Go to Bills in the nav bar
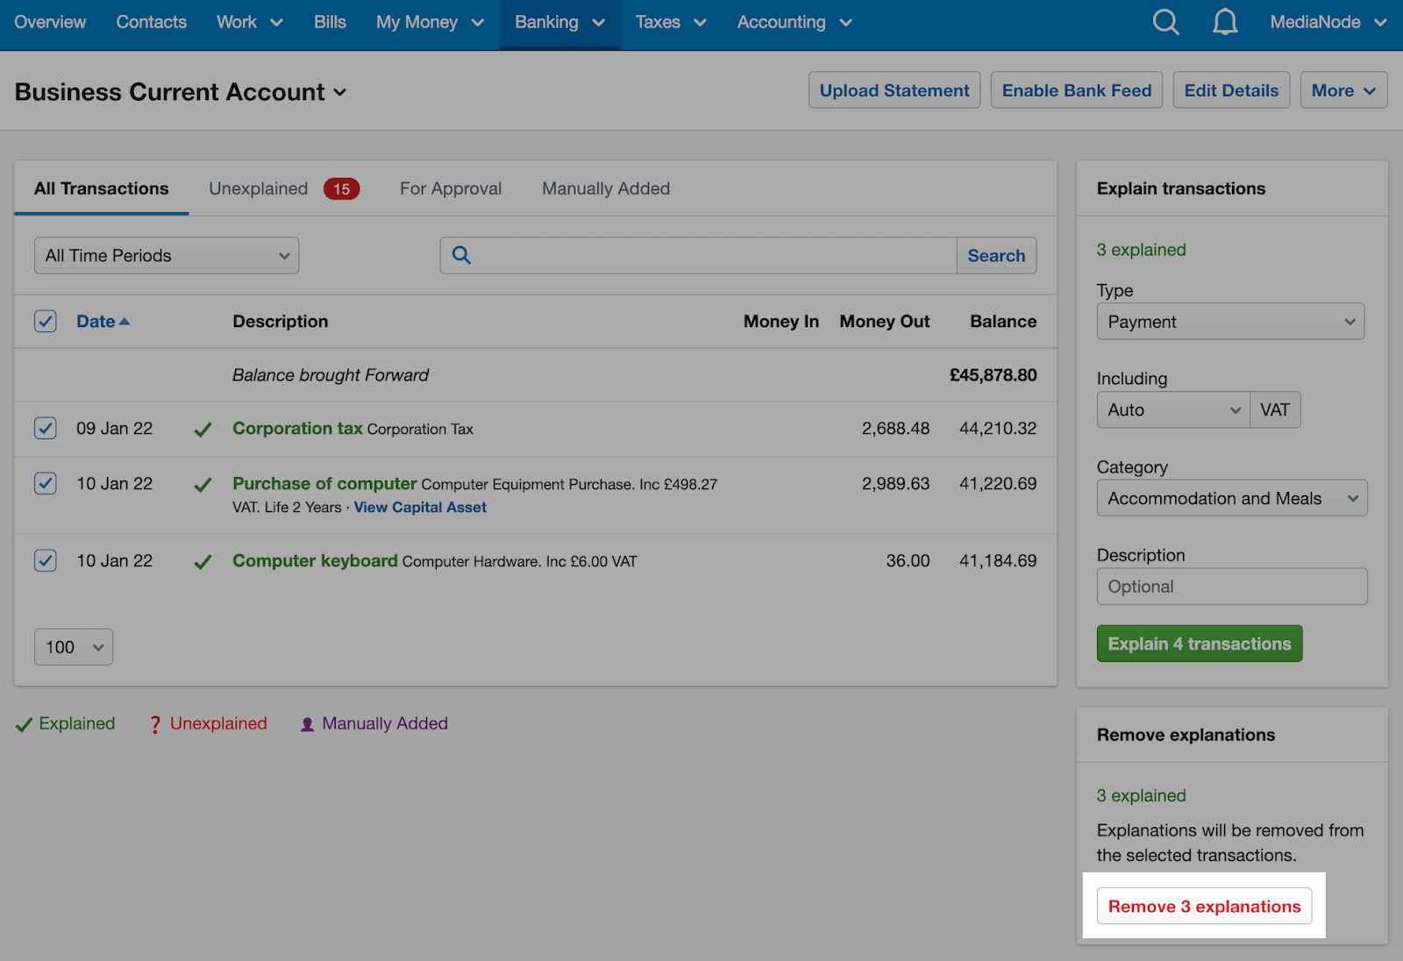Image resolution: width=1403 pixels, height=961 pixels. (330, 22)
